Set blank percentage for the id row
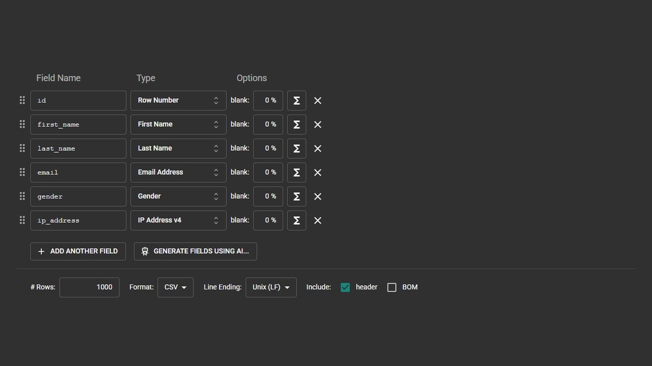652x366 pixels. tap(268, 100)
